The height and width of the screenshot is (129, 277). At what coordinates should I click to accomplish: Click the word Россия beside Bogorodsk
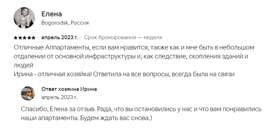point(80,23)
